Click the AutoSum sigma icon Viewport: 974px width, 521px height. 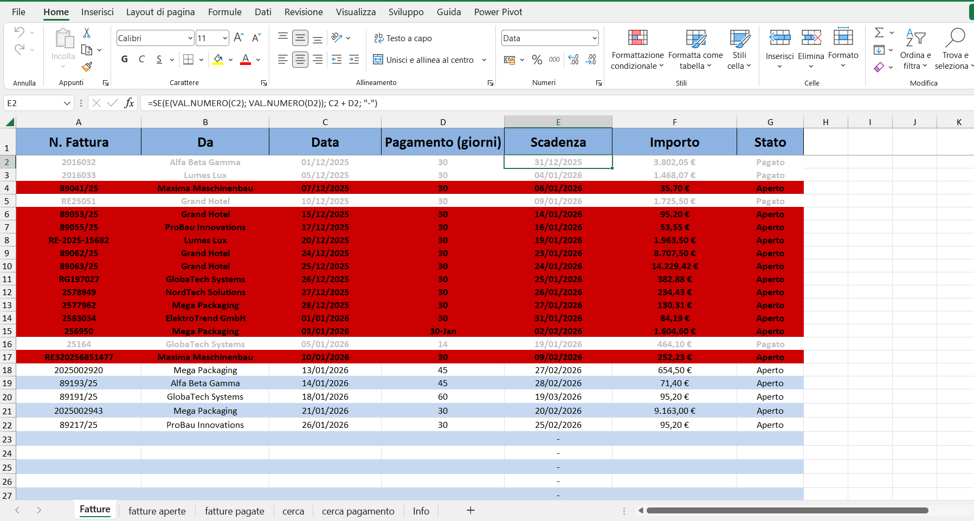(x=879, y=32)
